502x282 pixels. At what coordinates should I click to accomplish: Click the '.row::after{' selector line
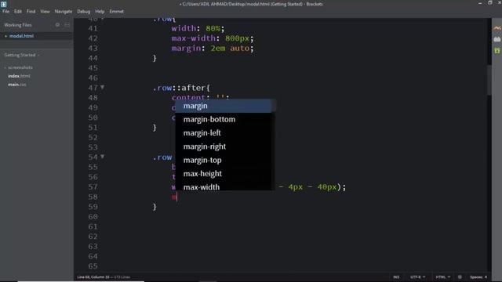click(x=181, y=88)
